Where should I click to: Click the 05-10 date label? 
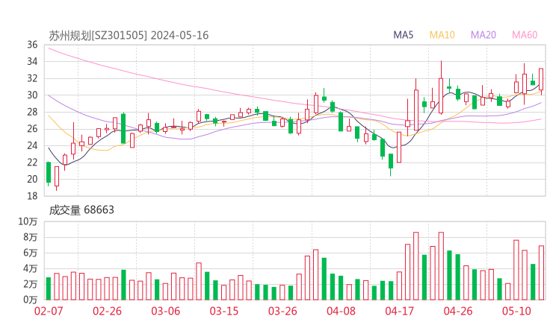[x=516, y=311]
